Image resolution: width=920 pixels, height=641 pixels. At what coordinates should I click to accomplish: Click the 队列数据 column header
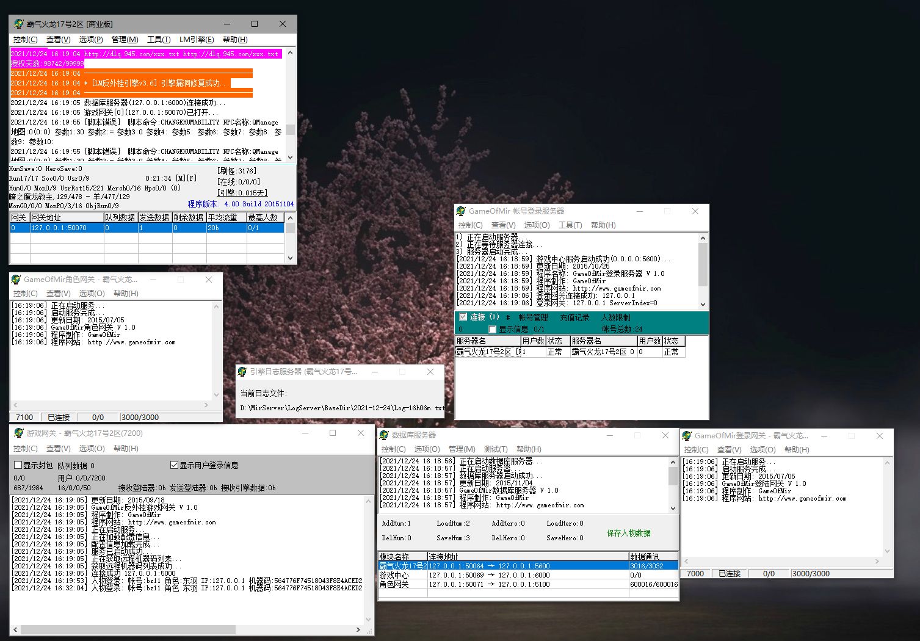click(x=120, y=217)
